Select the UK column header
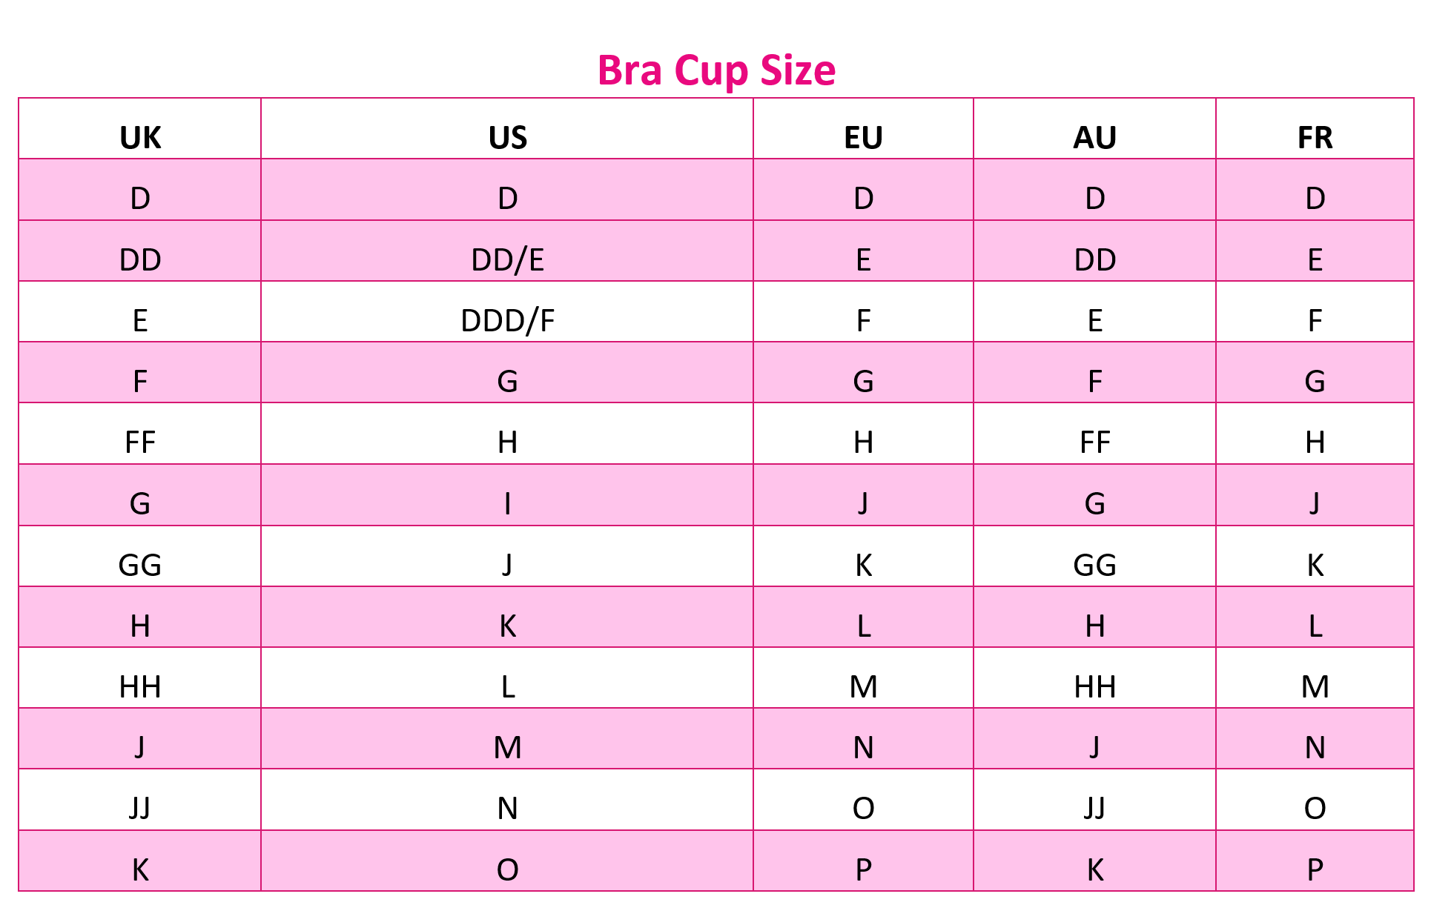The image size is (1431, 908). pos(140,138)
